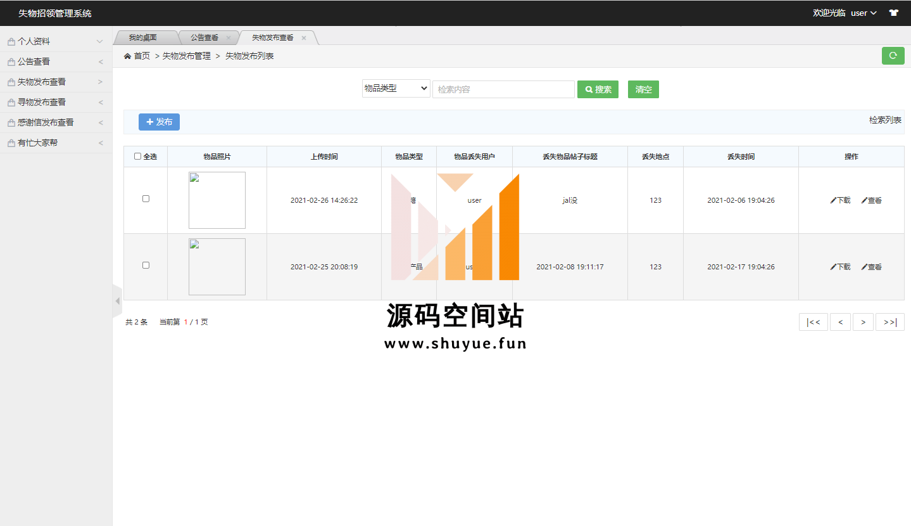Go to first page button |<<

(x=814, y=322)
